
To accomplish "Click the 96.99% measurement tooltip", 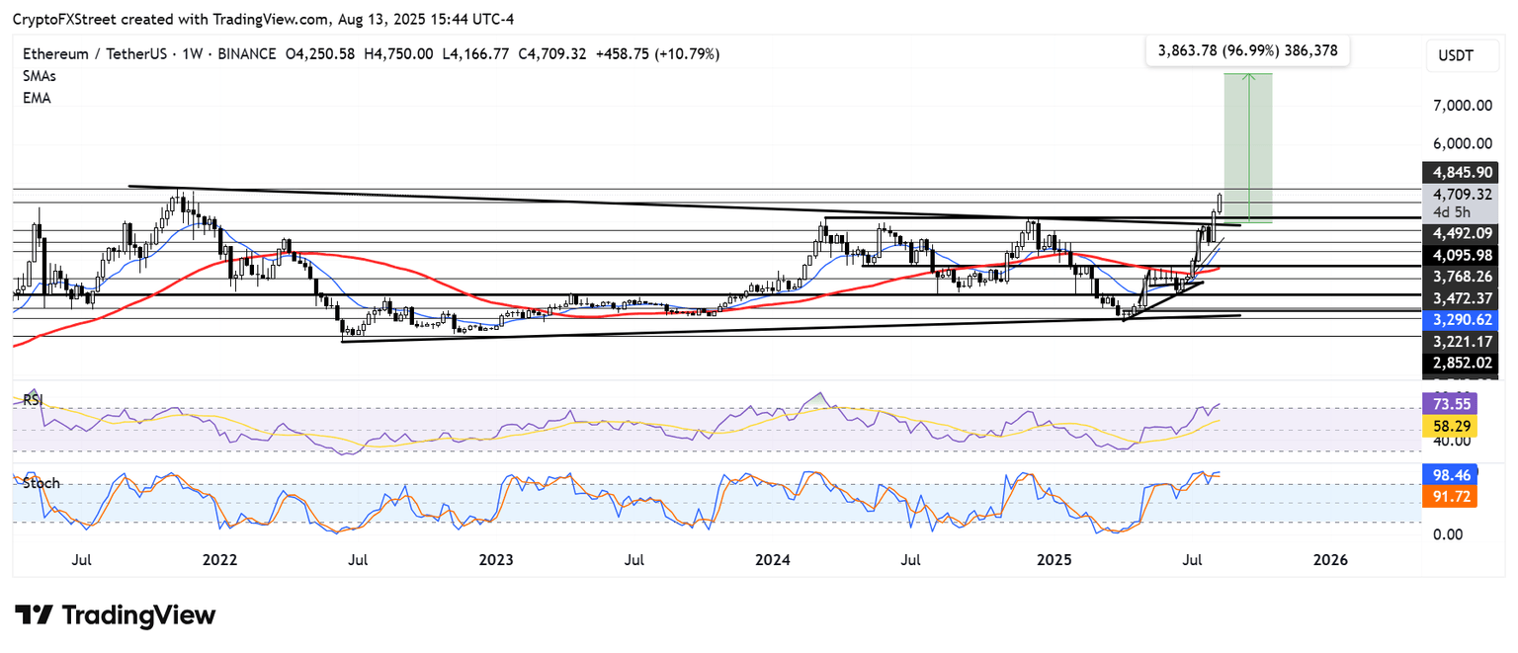I will (1246, 50).
